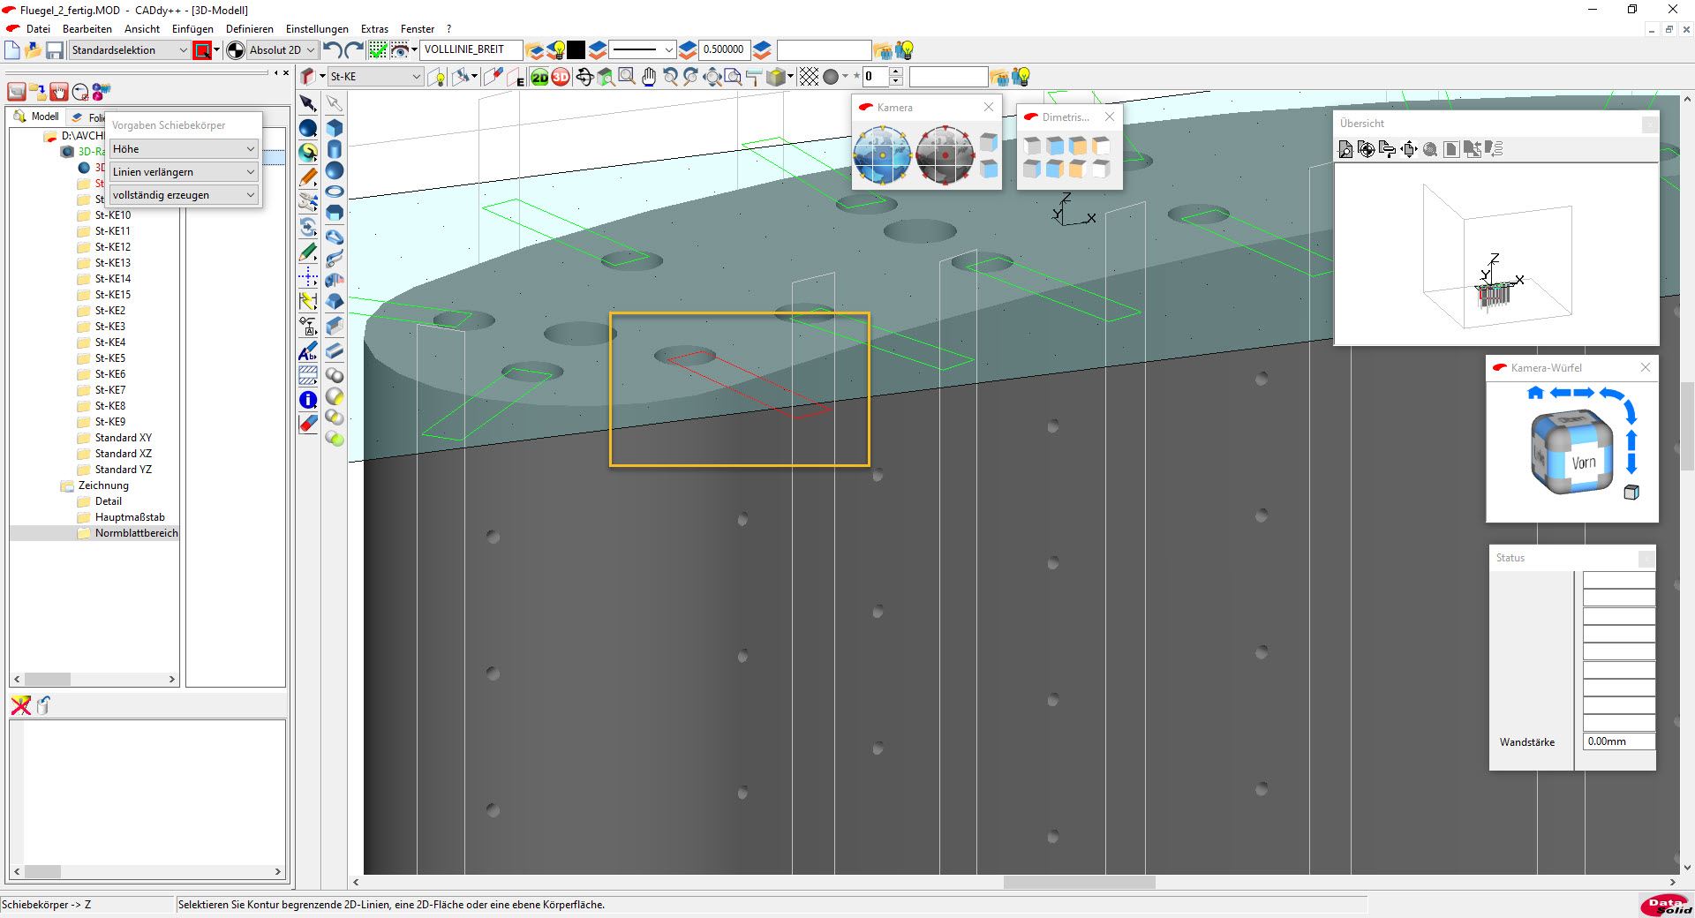The width and height of the screenshot is (1695, 918).
Task: Switch to 2D mode with green 2D button
Action: point(539,78)
